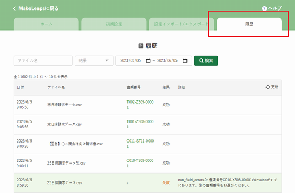
Task: Expand the 結果 filter dropdown
Action: tap(94, 60)
